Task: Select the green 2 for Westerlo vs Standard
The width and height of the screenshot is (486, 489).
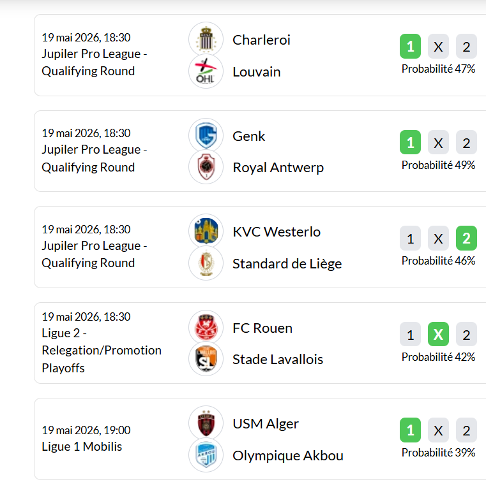Action: [466, 238]
